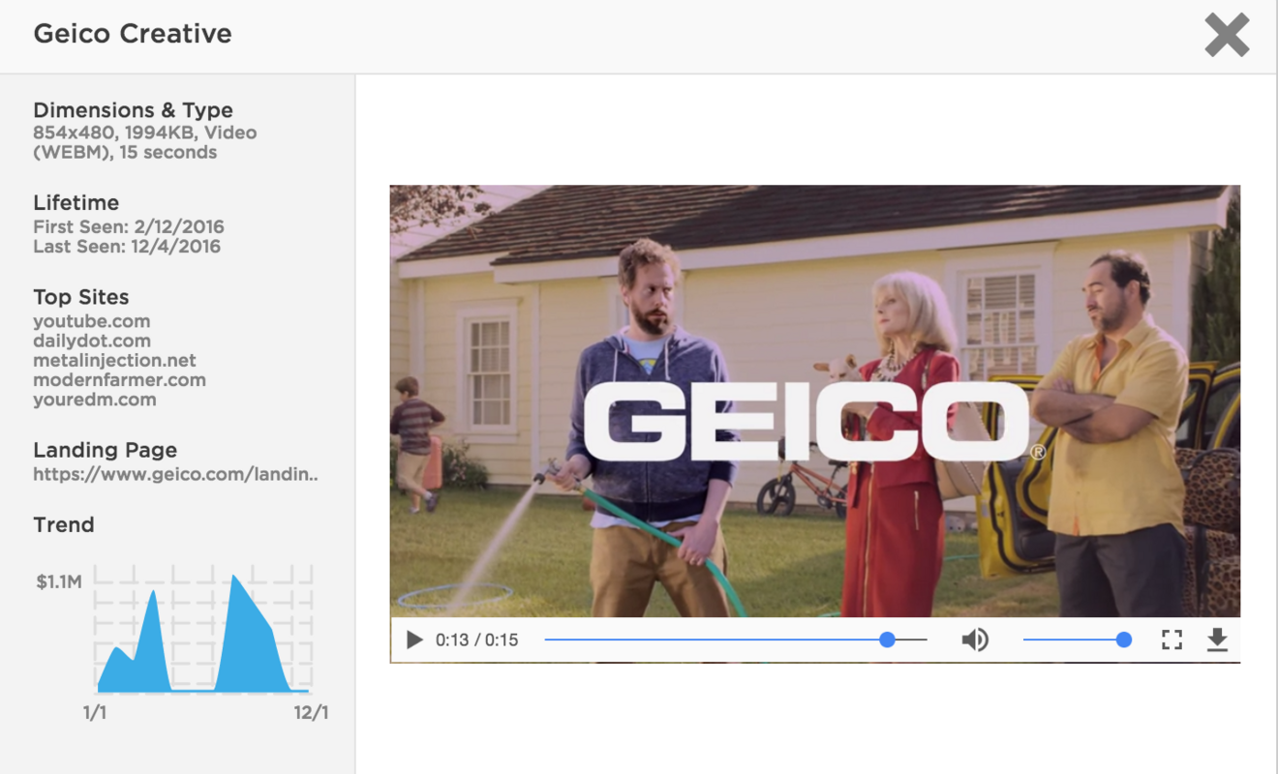This screenshot has width=1278, height=774.
Task: Play the Geico video
Action: tap(414, 640)
